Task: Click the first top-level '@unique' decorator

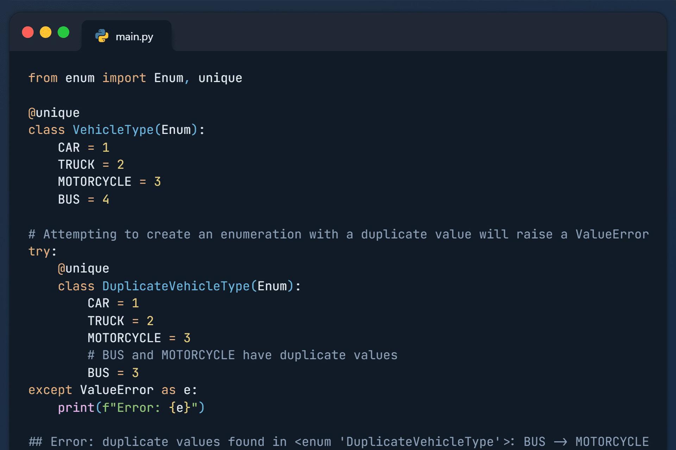Action: click(x=54, y=113)
